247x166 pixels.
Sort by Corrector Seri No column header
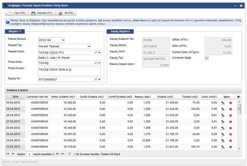pos(37,97)
